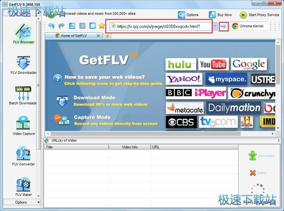
Task: Click Buy Now in the top toolbar
Action: click(220, 15)
